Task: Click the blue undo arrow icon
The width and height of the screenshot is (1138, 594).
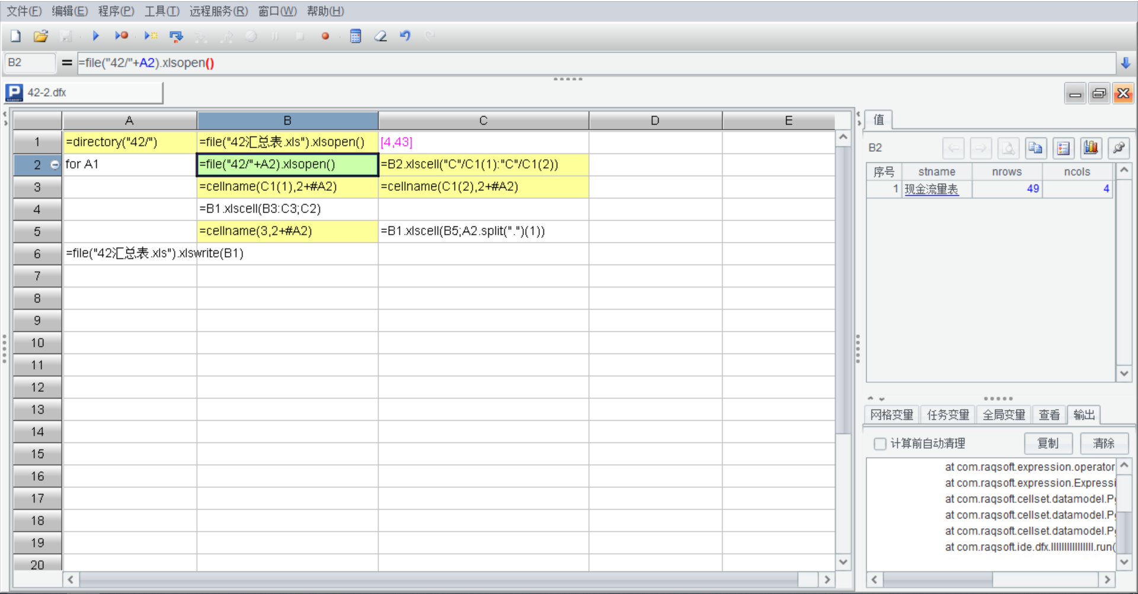Action: 405,36
